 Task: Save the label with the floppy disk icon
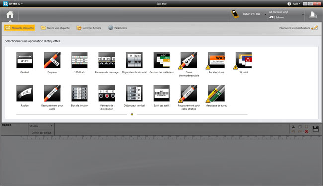pos(316,129)
